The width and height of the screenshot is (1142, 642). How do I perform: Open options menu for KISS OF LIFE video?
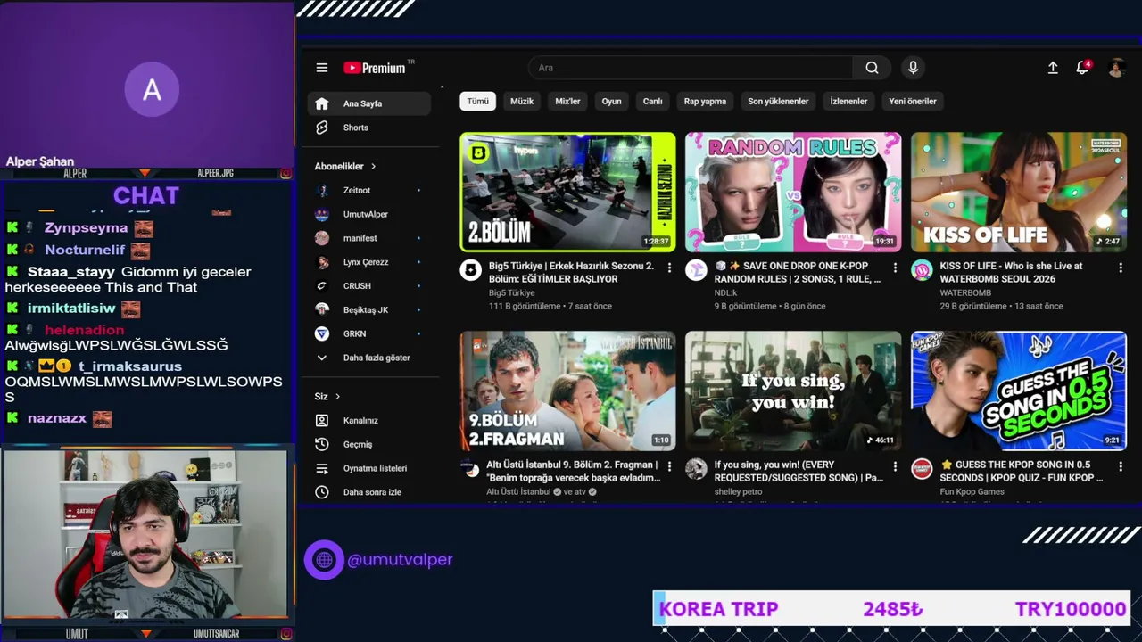tap(1121, 267)
